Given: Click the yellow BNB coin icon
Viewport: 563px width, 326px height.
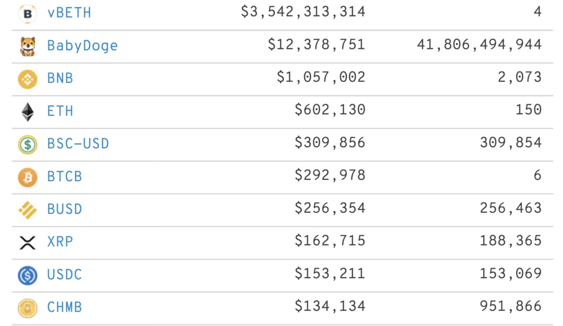Looking at the screenshot, I should point(27,79).
